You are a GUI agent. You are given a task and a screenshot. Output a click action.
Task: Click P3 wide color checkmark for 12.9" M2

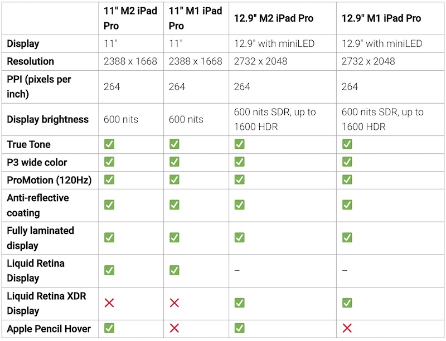239,162
